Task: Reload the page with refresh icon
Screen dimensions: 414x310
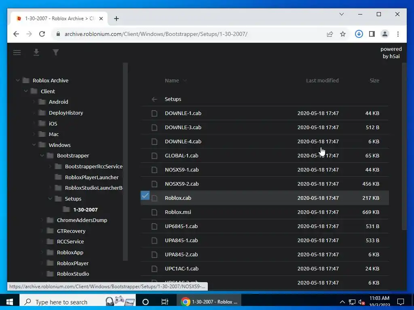Action: point(42,34)
